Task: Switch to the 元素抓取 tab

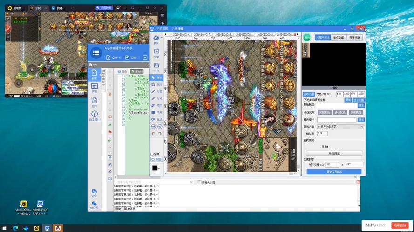Action: [x=355, y=37]
